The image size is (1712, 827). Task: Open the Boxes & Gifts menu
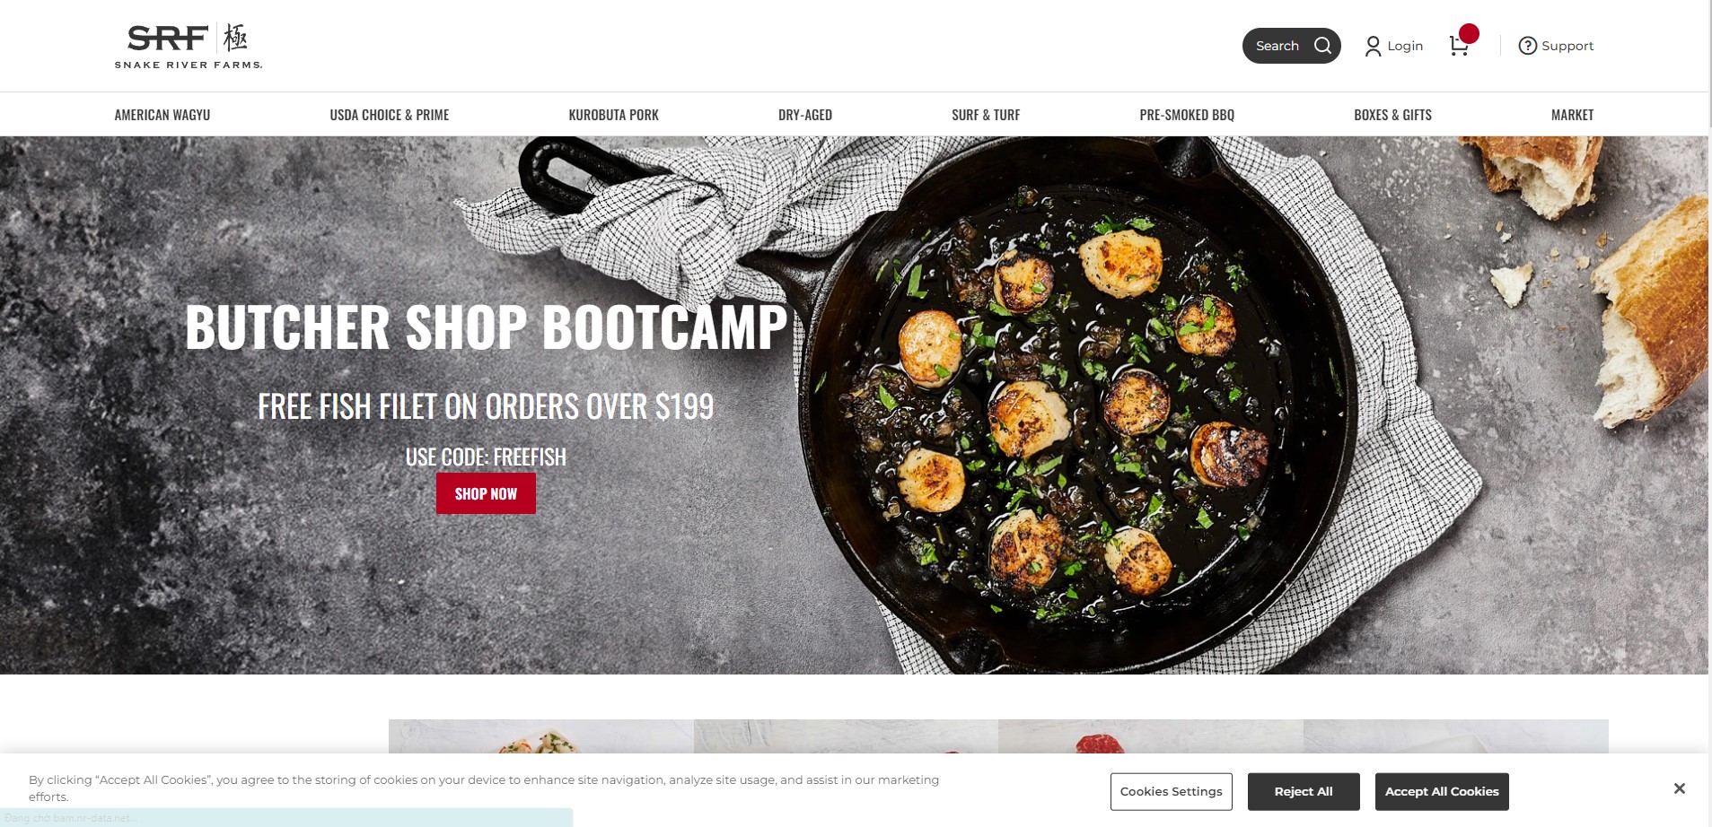click(x=1392, y=115)
